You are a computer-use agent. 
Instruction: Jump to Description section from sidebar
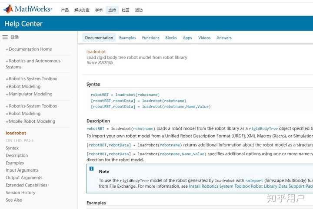(17, 156)
